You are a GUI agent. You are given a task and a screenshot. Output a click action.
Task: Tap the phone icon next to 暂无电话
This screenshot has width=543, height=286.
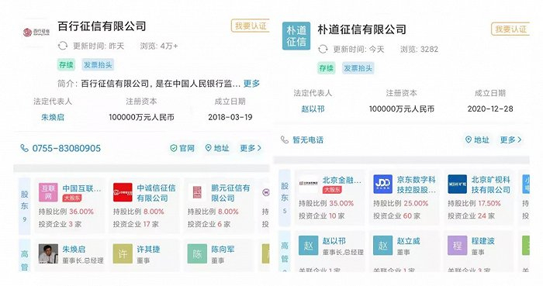click(x=285, y=140)
